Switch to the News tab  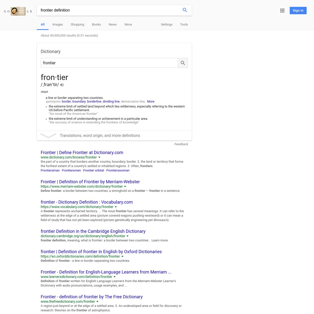pyautogui.click(x=113, y=24)
